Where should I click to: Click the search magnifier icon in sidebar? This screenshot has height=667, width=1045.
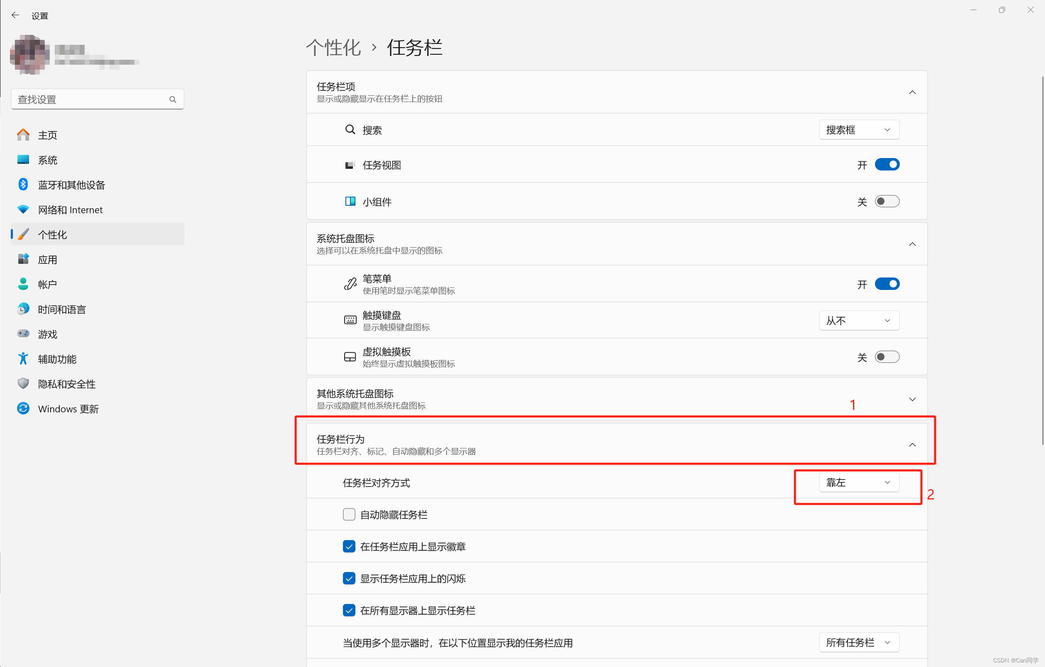pyautogui.click(x=173, y=100)
